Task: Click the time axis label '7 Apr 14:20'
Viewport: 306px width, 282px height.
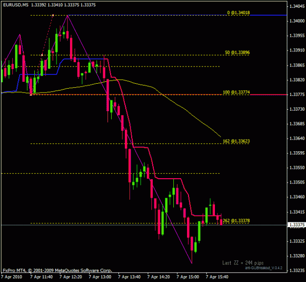Action: [x=159, y=277]
